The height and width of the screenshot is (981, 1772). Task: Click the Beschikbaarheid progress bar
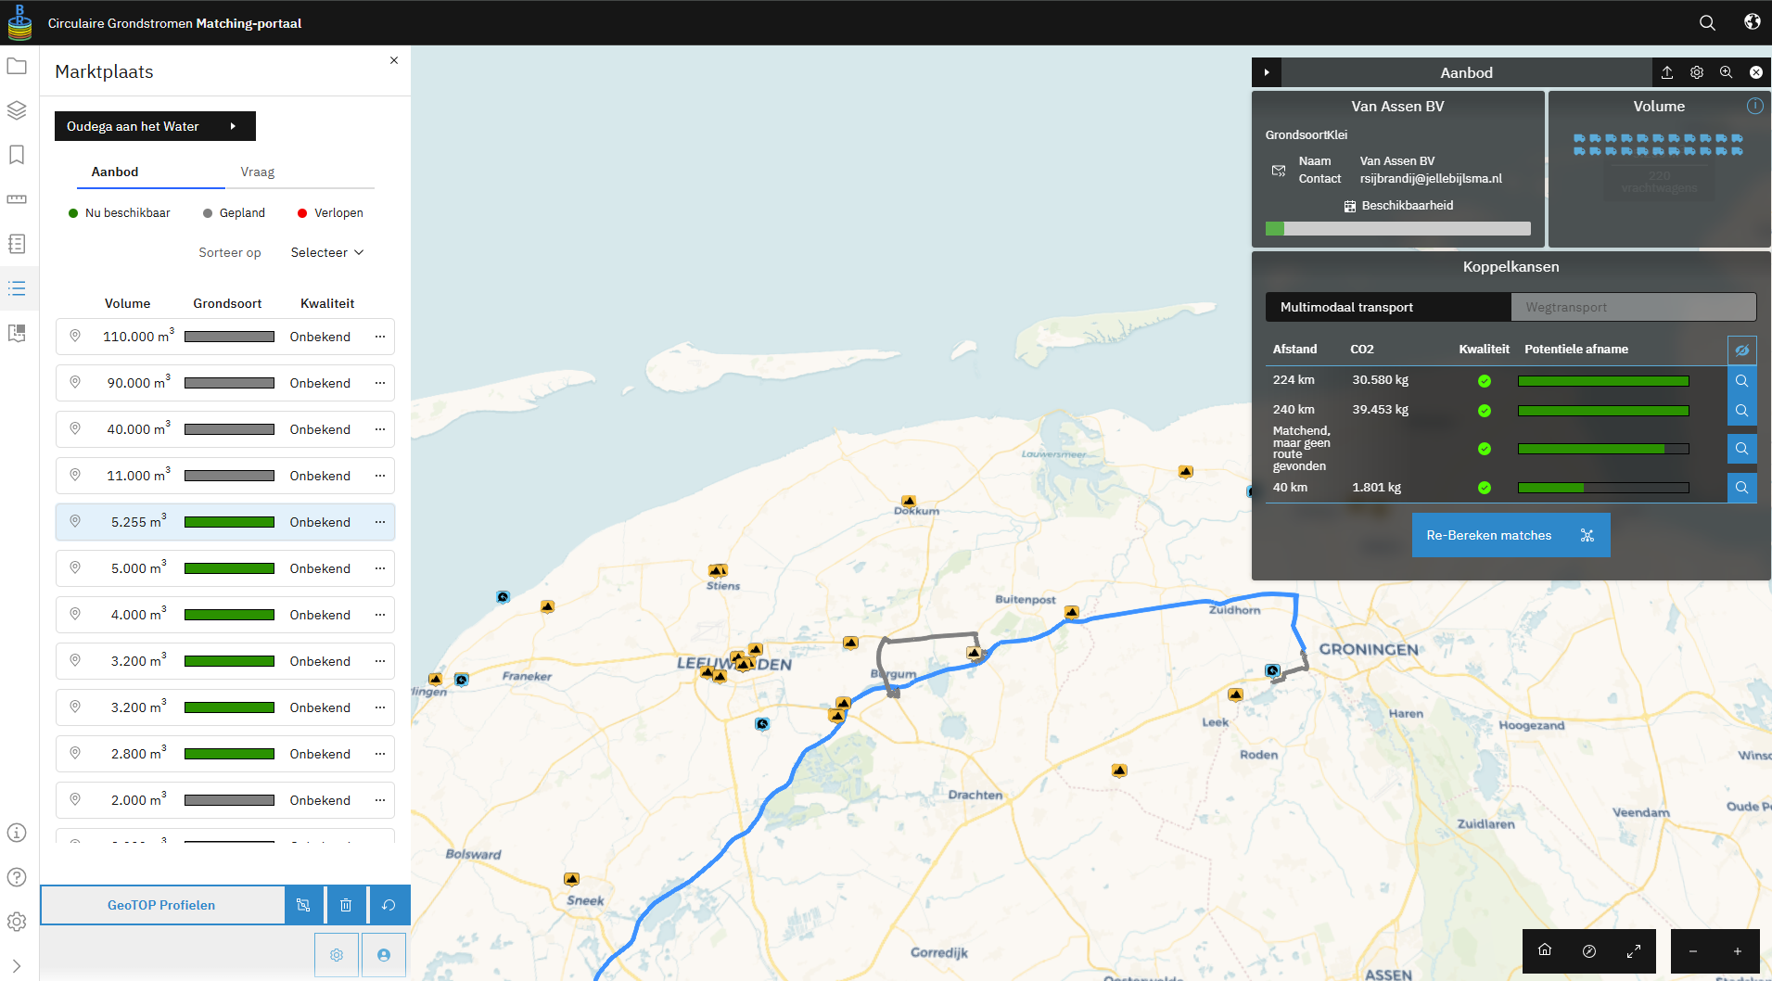coord(1397,228)
